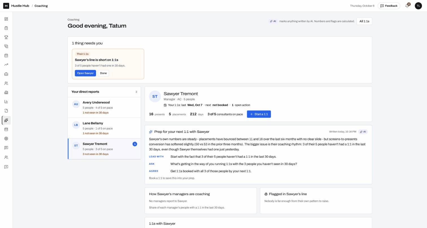Click the '5 placements' stat
Image resolution: width=427 pixels, height=228 pixels.
pyautogui.click(x=177, y=114)
